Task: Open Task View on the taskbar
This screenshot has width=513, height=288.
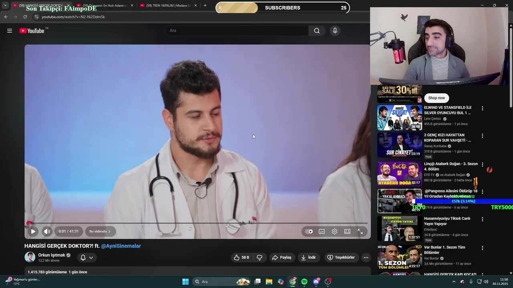Action: 257,282
